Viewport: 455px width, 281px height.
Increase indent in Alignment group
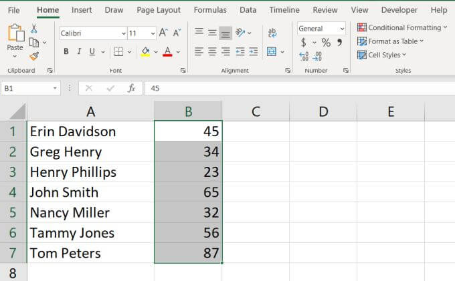point(254,51)
